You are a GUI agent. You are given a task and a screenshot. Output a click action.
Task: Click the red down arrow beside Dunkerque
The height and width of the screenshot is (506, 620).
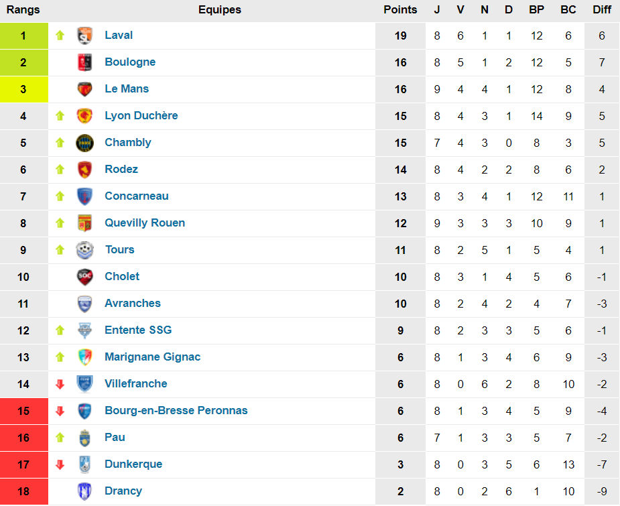coord(60,464)
